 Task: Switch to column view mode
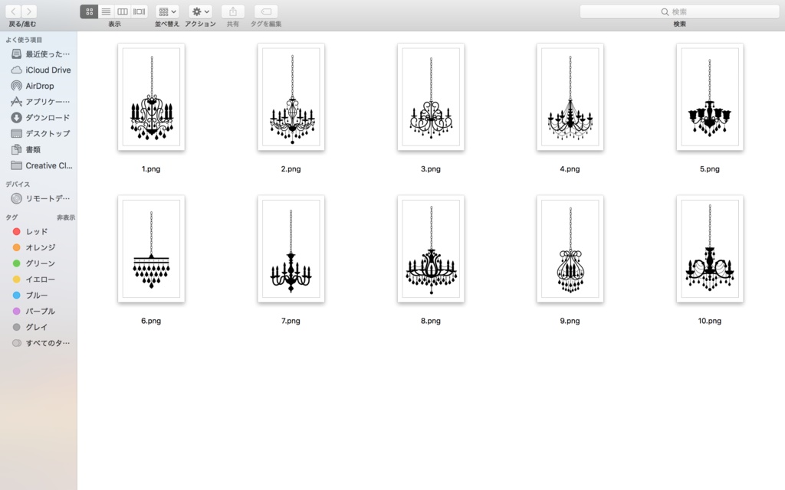tap(122, 11)
